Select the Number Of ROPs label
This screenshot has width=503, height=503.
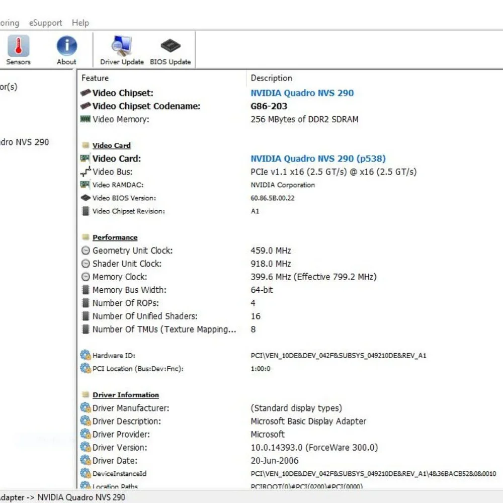125,303
